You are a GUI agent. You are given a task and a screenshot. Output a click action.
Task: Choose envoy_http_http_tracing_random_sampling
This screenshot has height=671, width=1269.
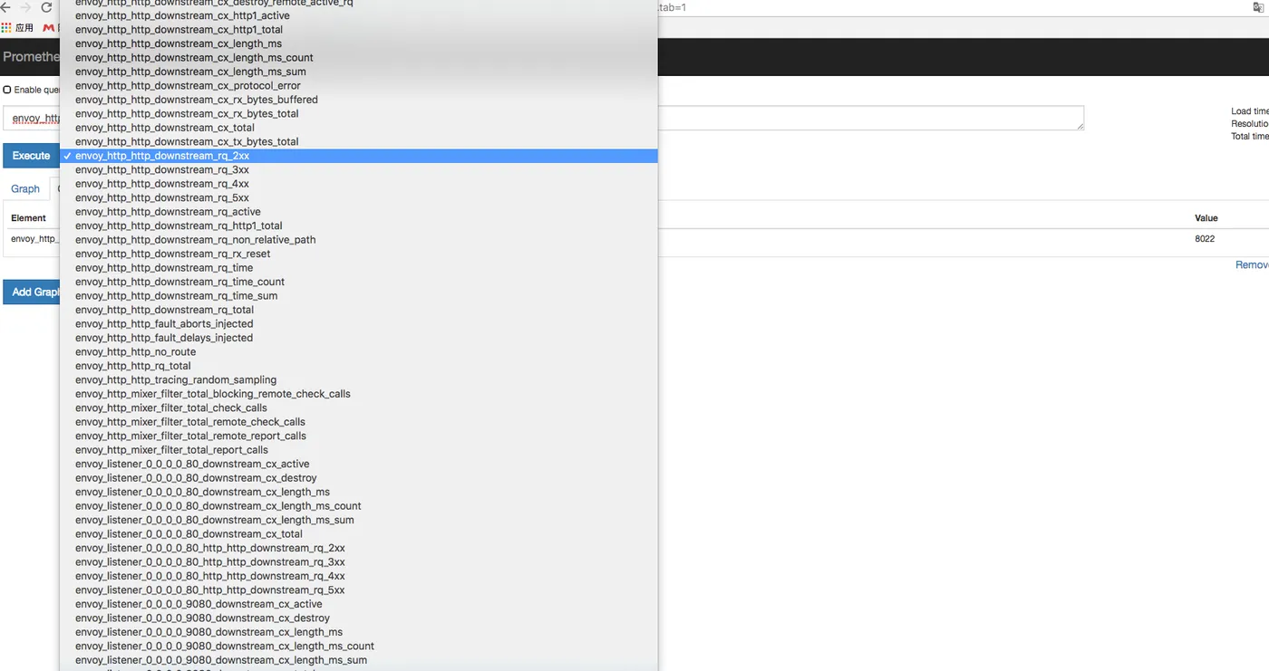(x=359, y=380)
